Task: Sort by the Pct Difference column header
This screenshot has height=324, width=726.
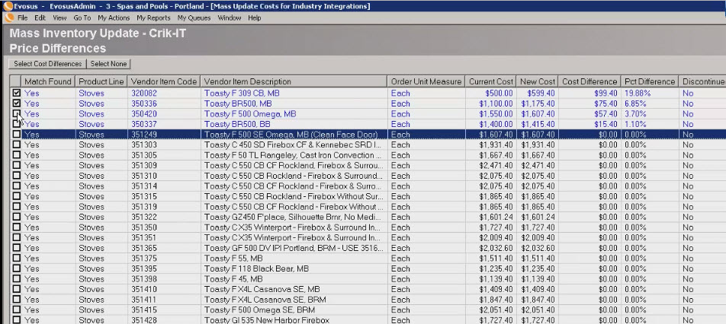Action: pos(650,81)
